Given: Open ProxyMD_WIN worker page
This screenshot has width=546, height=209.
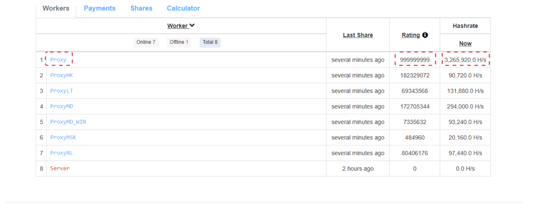Looking at the screenshot, I should (x=68, y=122).
